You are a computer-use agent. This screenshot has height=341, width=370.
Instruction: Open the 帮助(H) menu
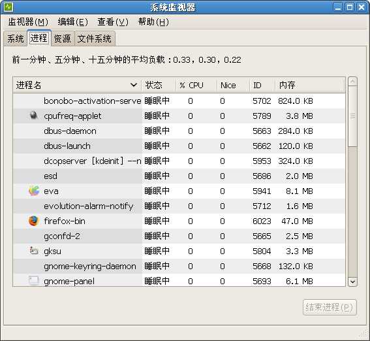coord(153,22)
